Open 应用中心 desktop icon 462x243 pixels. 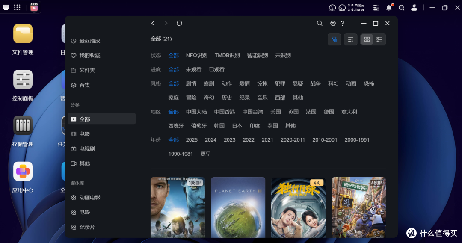click(23, 177)
